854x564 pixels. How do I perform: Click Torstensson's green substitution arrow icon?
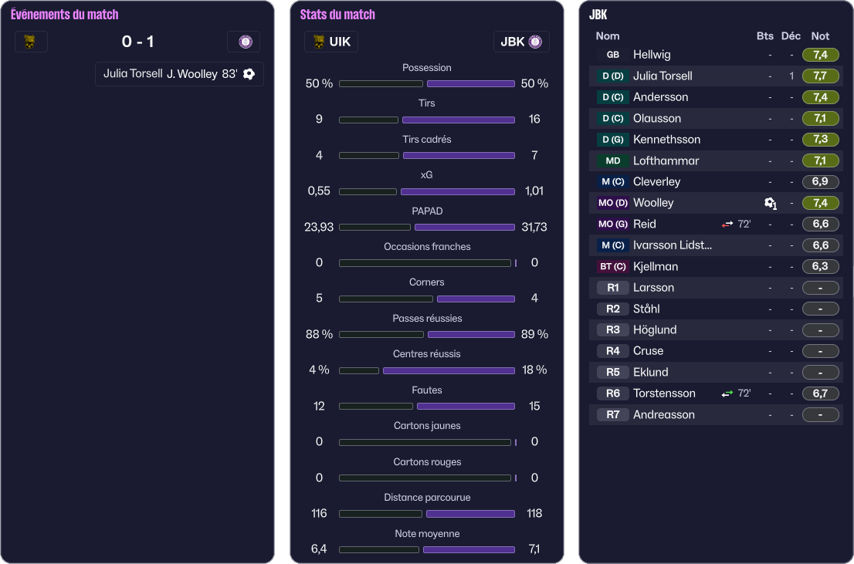tap(727, 393)
